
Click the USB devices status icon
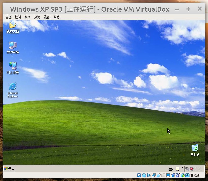coord(159,175)
